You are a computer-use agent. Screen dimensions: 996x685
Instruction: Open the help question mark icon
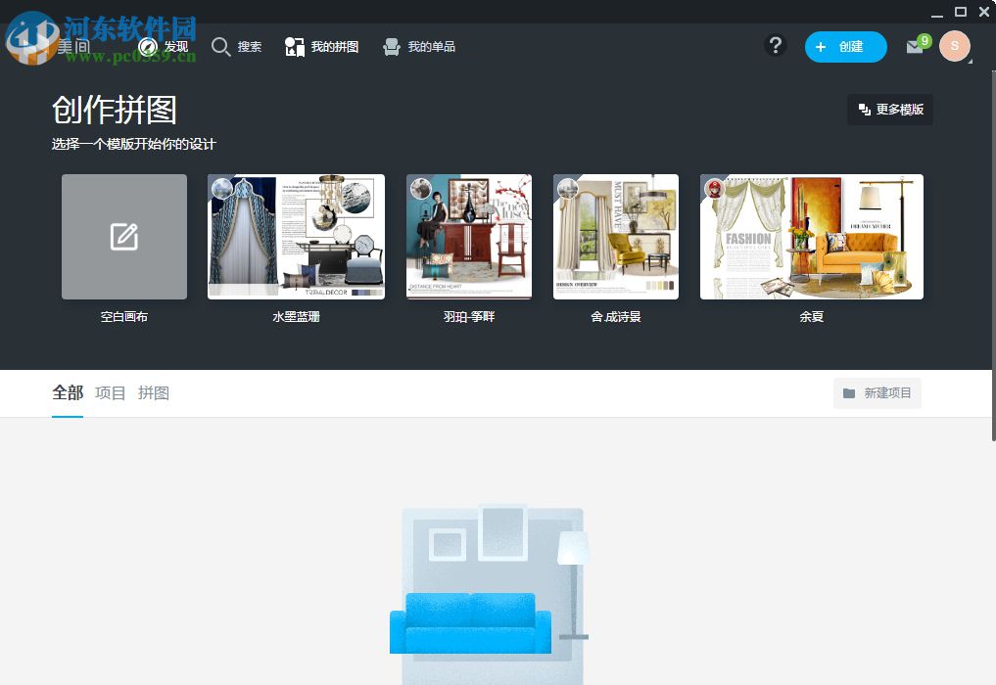[775, 46]
